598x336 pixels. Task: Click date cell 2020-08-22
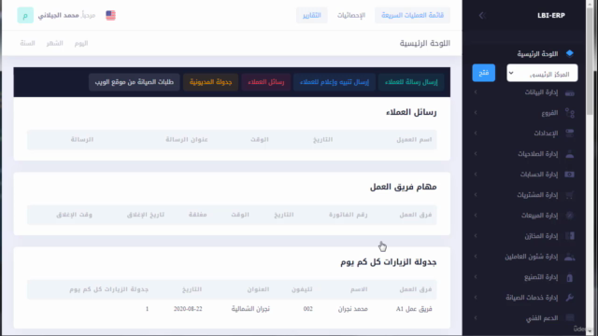pos(188,309)
